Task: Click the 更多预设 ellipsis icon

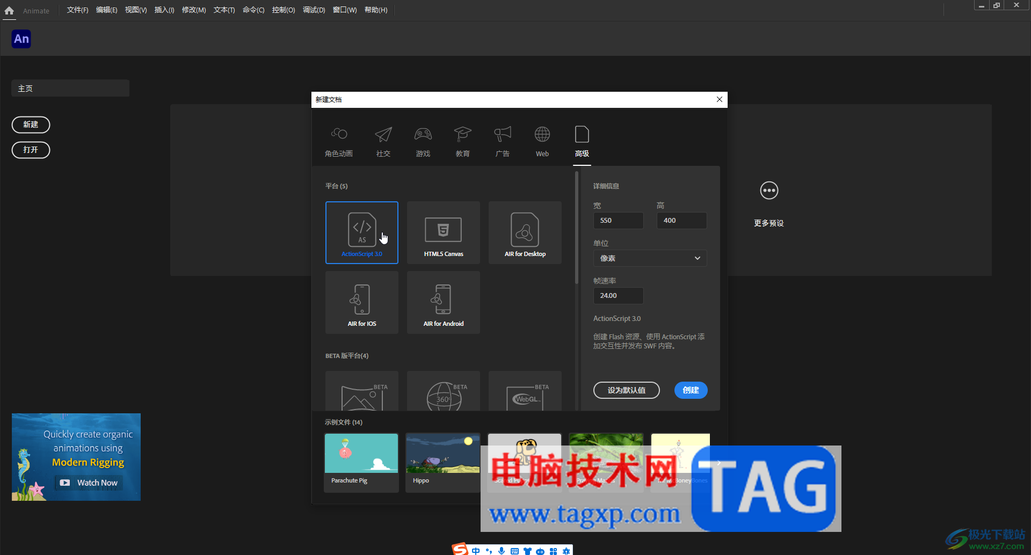Action: (x=769, y=191)
